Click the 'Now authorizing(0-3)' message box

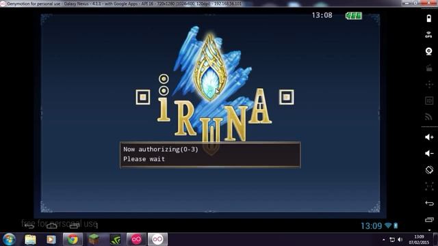[x=210, y=155]
